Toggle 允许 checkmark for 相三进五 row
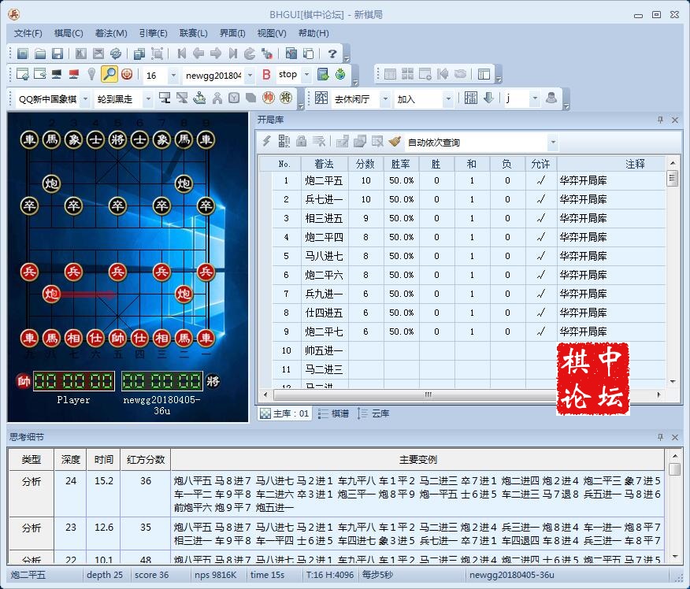Image resolution: width=690 pixels, height=589 pixels. coord(541,218)
